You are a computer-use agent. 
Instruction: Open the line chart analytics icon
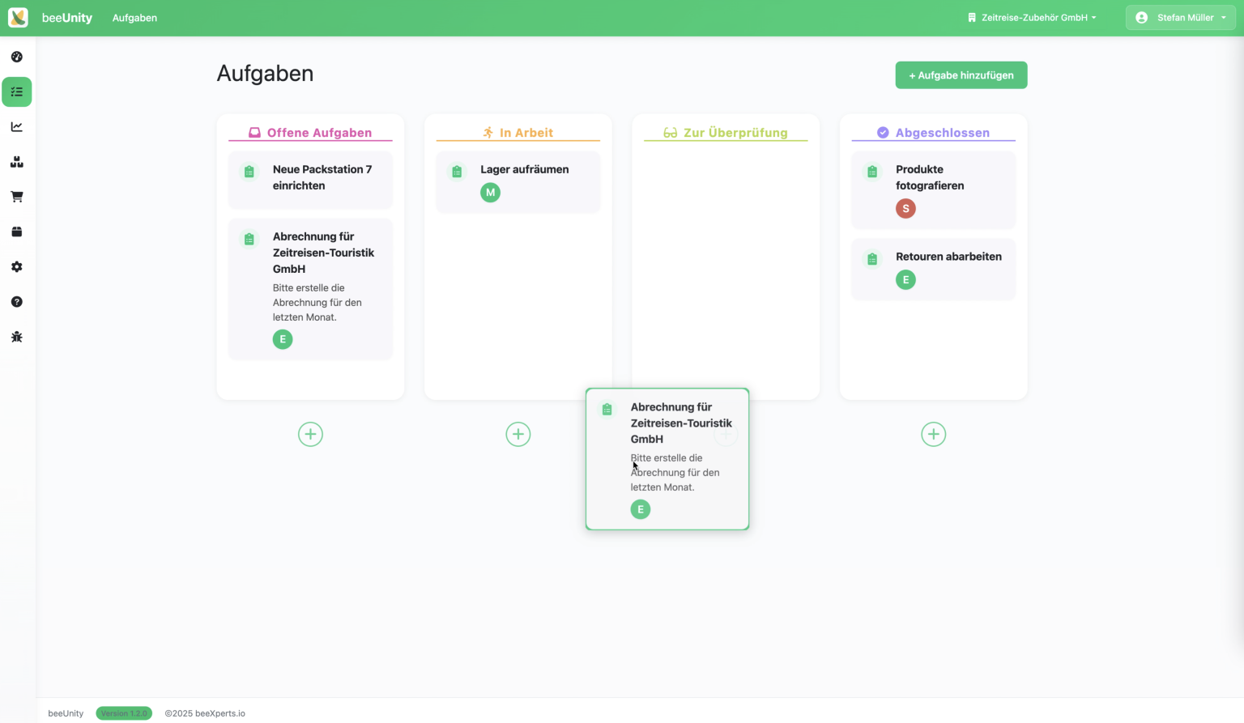pyautogui.click(x=17, y=127)
